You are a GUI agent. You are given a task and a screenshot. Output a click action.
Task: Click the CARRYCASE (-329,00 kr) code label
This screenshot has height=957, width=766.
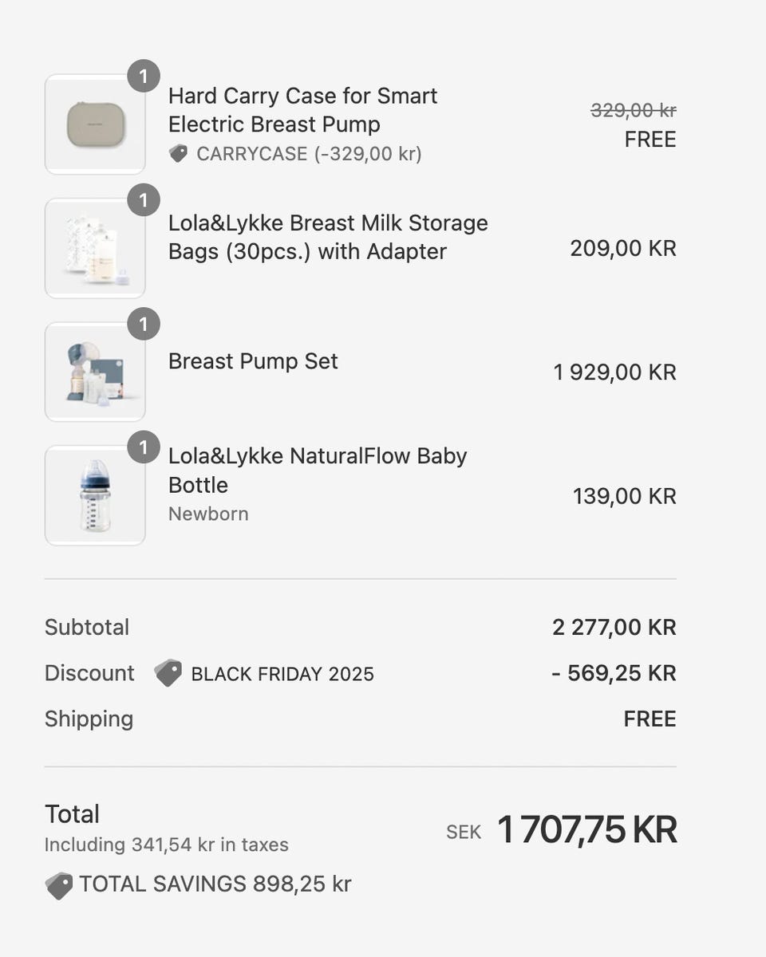coord(309,154)
